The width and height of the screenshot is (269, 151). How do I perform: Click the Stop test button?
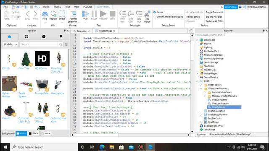point(112,14)
